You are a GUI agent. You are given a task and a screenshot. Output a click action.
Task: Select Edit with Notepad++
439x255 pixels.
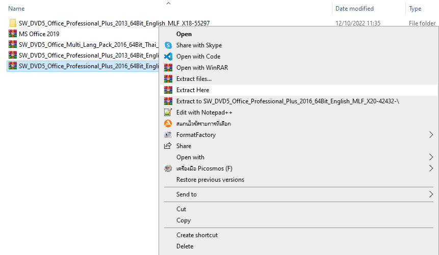coord(204,112)
